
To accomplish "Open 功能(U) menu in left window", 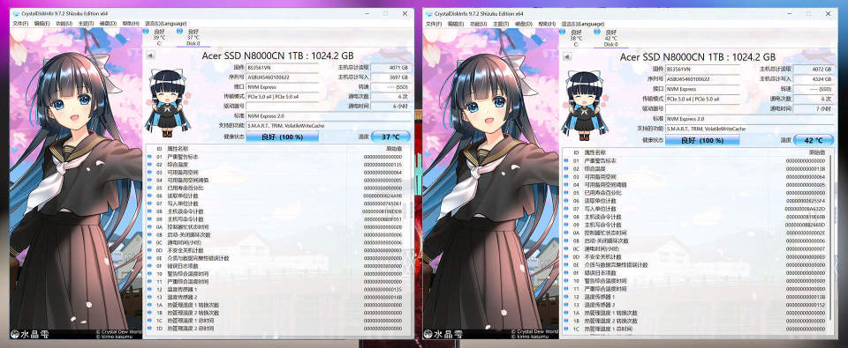I will 64,24.
